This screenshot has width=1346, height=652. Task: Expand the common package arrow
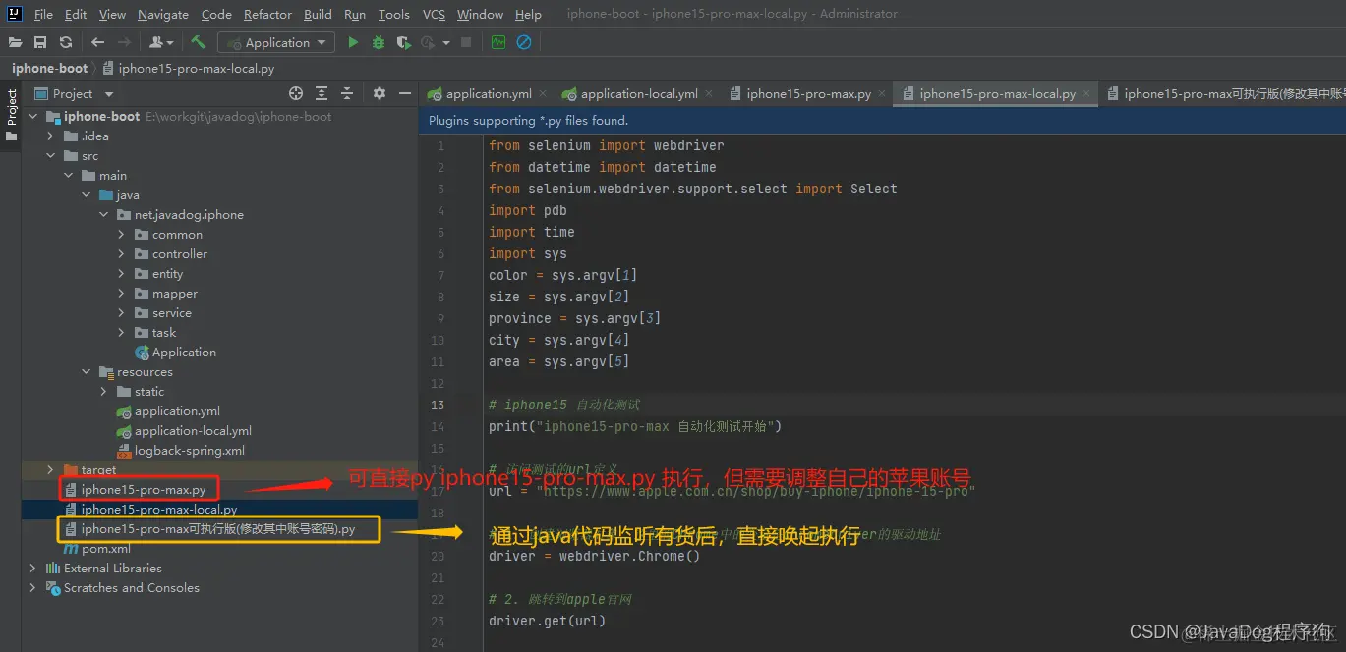point(121,235)
